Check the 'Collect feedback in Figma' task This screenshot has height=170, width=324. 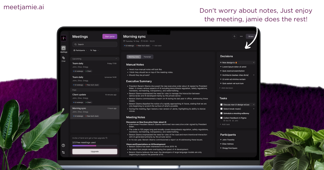click(221, 118)
